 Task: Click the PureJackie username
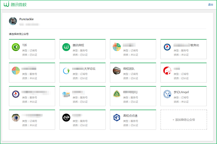(x=26, y=19)
